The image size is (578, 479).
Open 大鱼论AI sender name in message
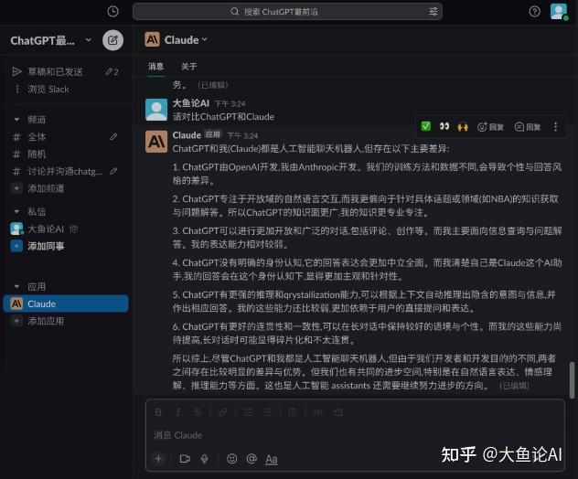click(x=190, y=103)
